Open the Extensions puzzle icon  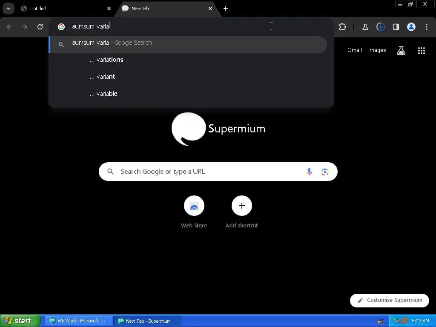point(343,27)
